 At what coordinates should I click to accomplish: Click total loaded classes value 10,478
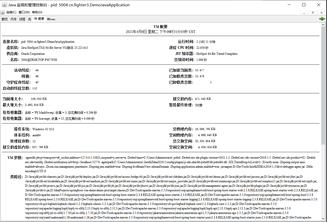pyautogui.click(x=200, y=76)
